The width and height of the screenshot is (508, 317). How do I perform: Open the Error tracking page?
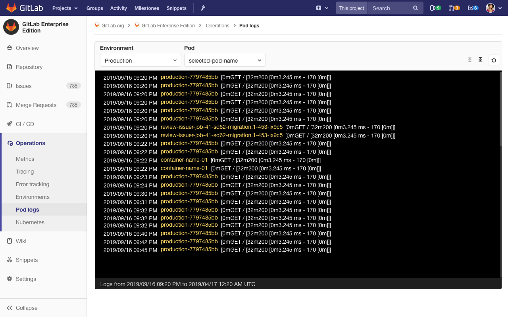(33, 184)
